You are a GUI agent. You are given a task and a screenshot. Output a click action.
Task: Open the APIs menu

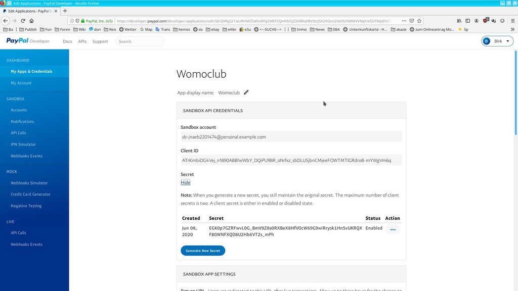pyautogui.click(x=82, y=41)
